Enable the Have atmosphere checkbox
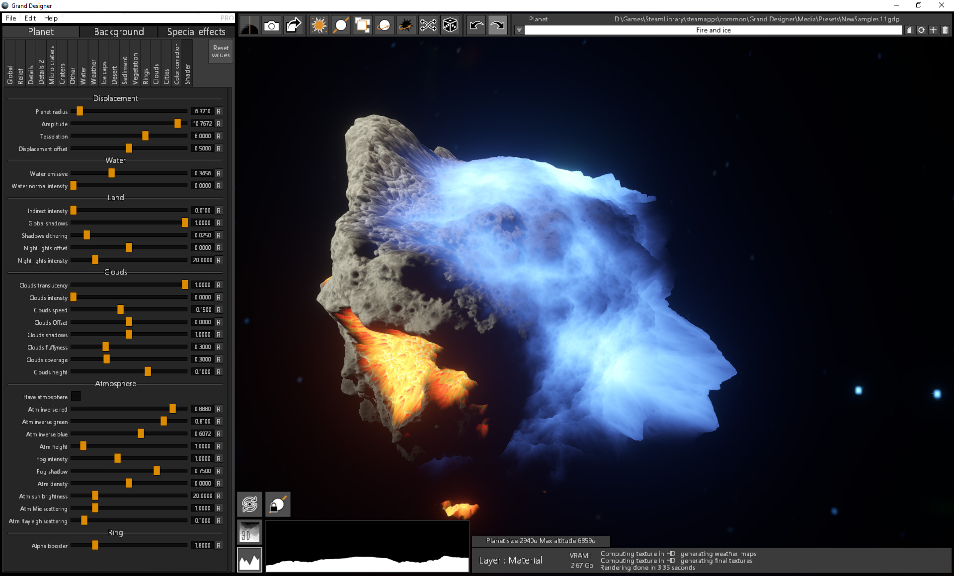 tap(76, 397)
